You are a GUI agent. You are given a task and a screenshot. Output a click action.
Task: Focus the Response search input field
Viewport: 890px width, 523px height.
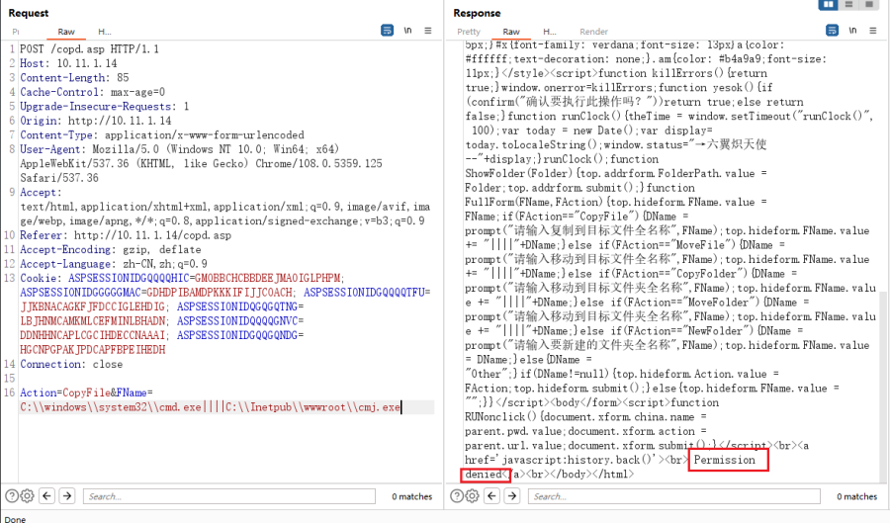tap(674, 496)
